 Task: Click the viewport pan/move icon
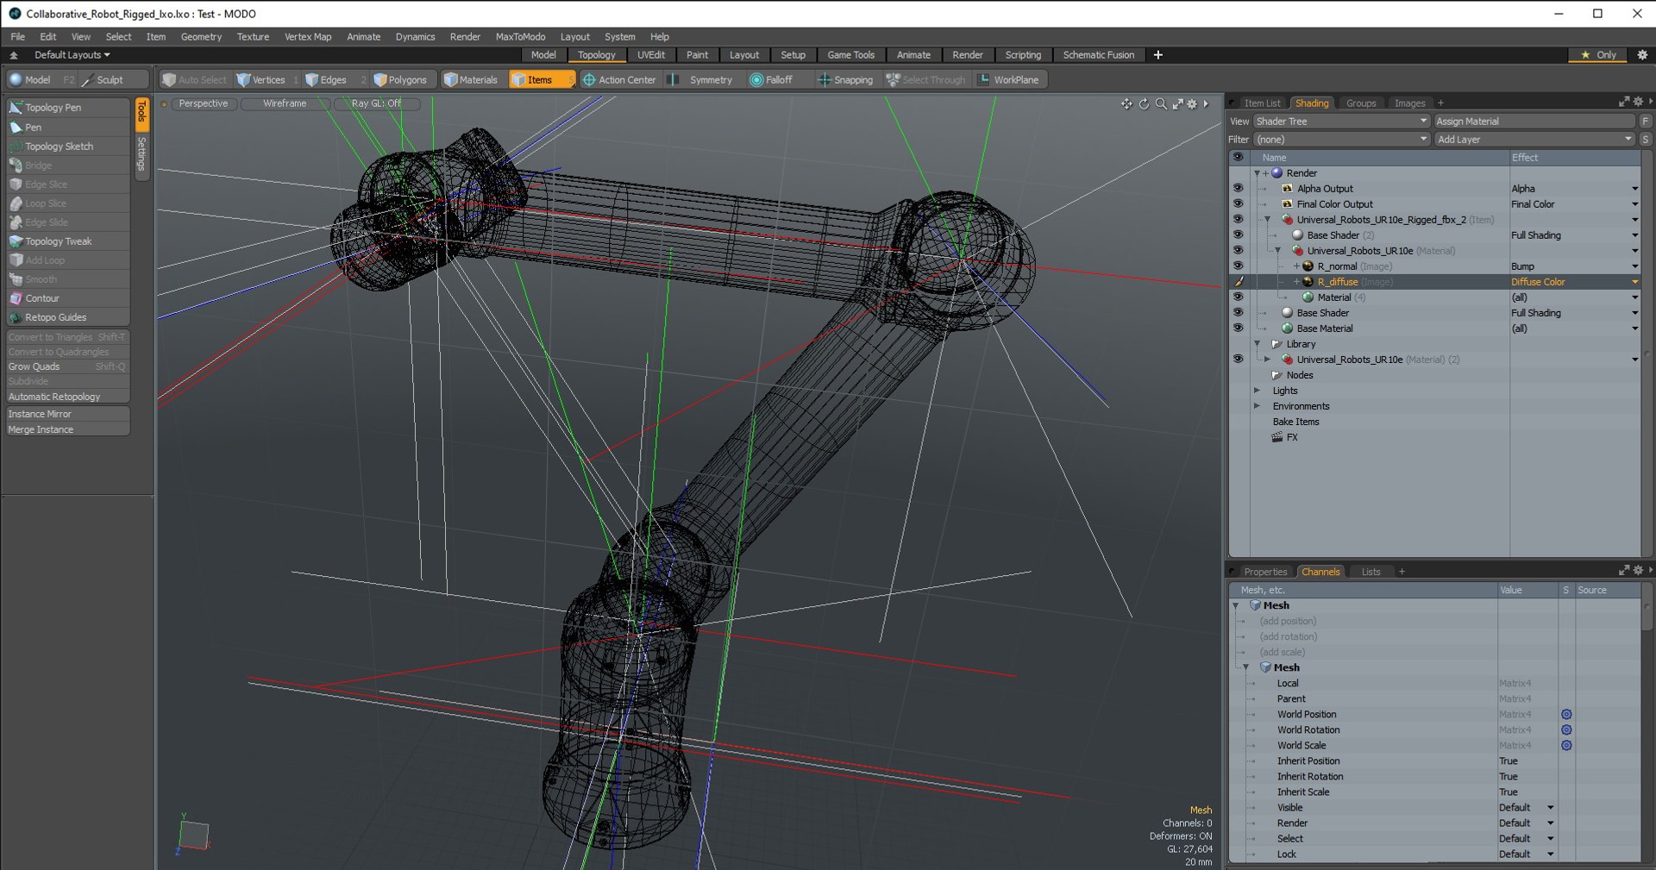coord(1126,103)
